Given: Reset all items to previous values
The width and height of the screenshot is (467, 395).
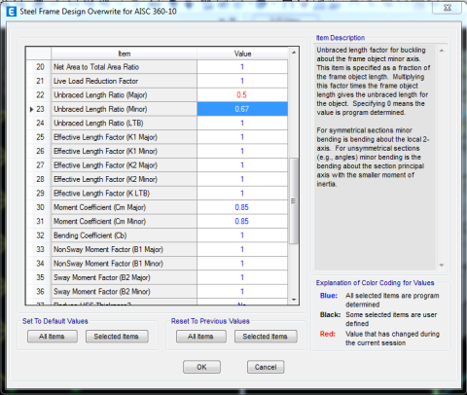Looking at the screenshot, I should pos(201,337).
